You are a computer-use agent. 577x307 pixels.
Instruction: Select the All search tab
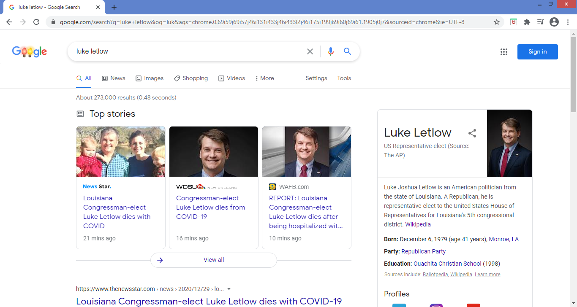(x=84, y=78)
